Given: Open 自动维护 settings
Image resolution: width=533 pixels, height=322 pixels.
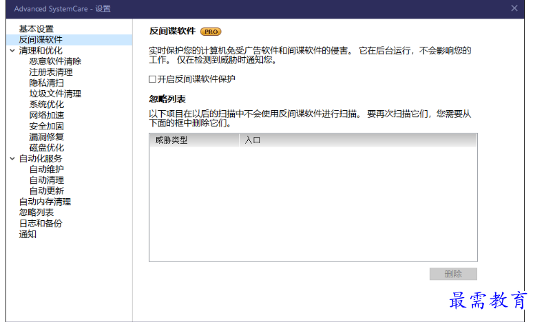Looking at the screenshot, I should [47, 169].
